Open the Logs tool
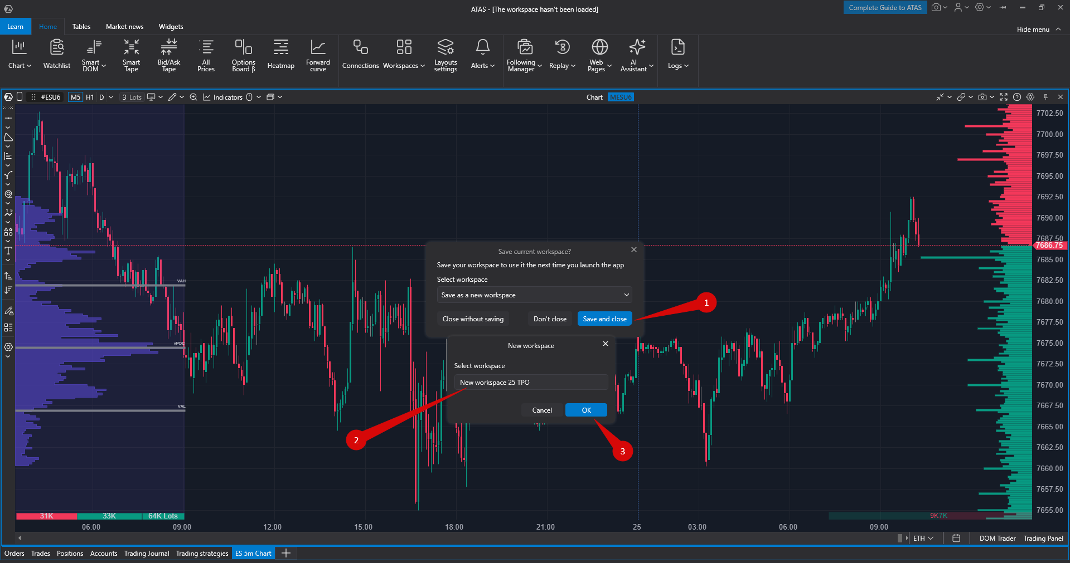The height and width of the screenshot is (563, 1070). click(x=678, y=55)
